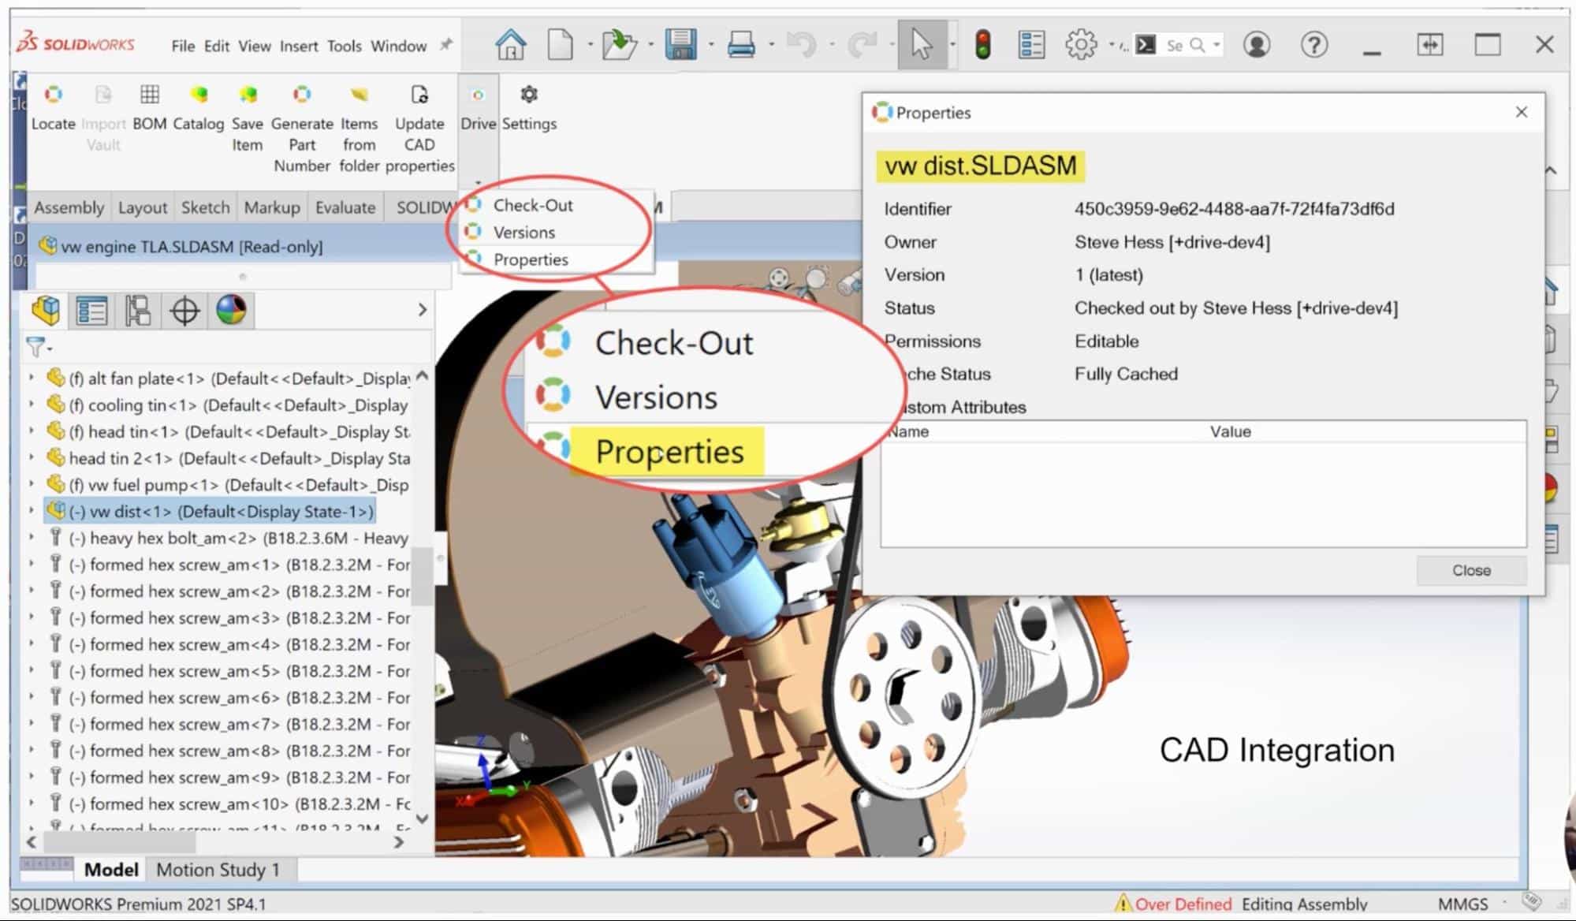
Task: Open Options gear icon in top toolbar
Action: click(x=1081, y=44)
